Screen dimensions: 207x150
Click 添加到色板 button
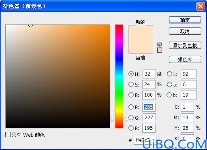185,45
